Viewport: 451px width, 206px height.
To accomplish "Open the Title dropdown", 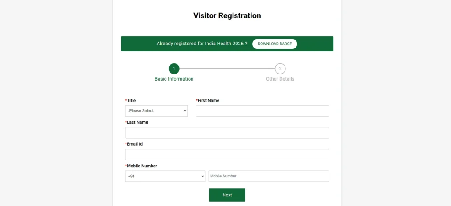I will point(156,111).
